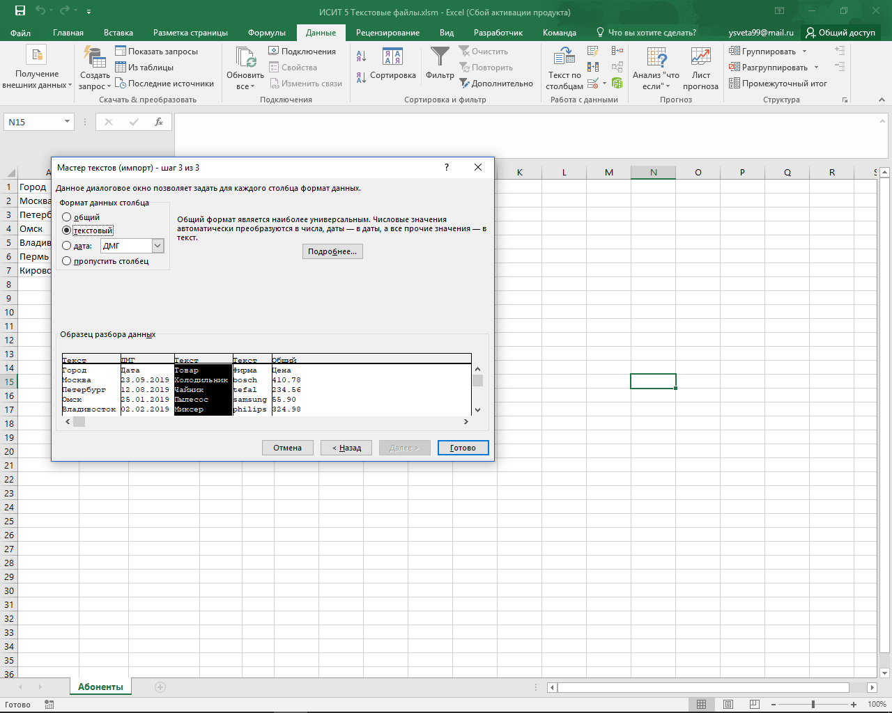
Task: Switch to the Формулы ribbon tab
Action: [x=267, y=33]
